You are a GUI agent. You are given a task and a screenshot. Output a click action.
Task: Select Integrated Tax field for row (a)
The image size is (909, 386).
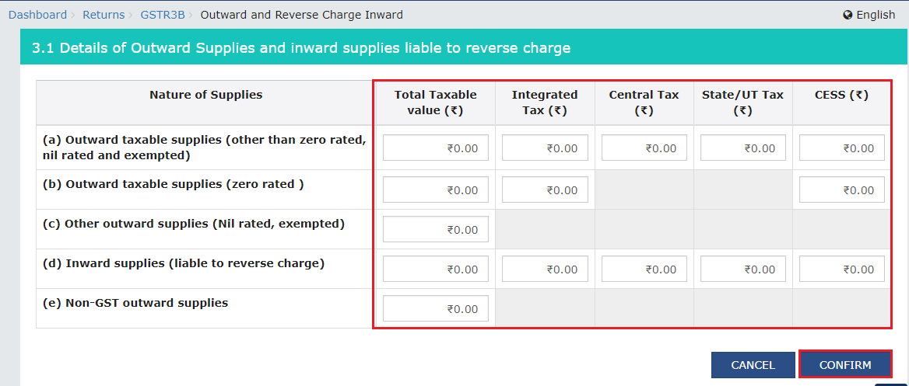pyautogui.click(x=545, y=148)
